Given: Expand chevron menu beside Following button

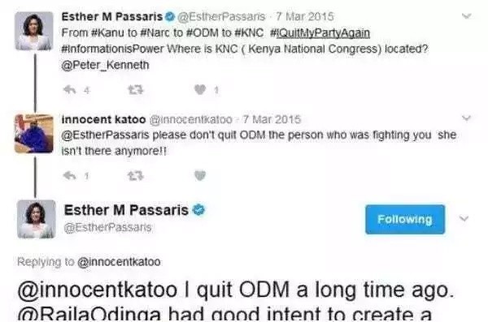Looking at the screenshot, I should pyautogui.click(x=464, y=219).
